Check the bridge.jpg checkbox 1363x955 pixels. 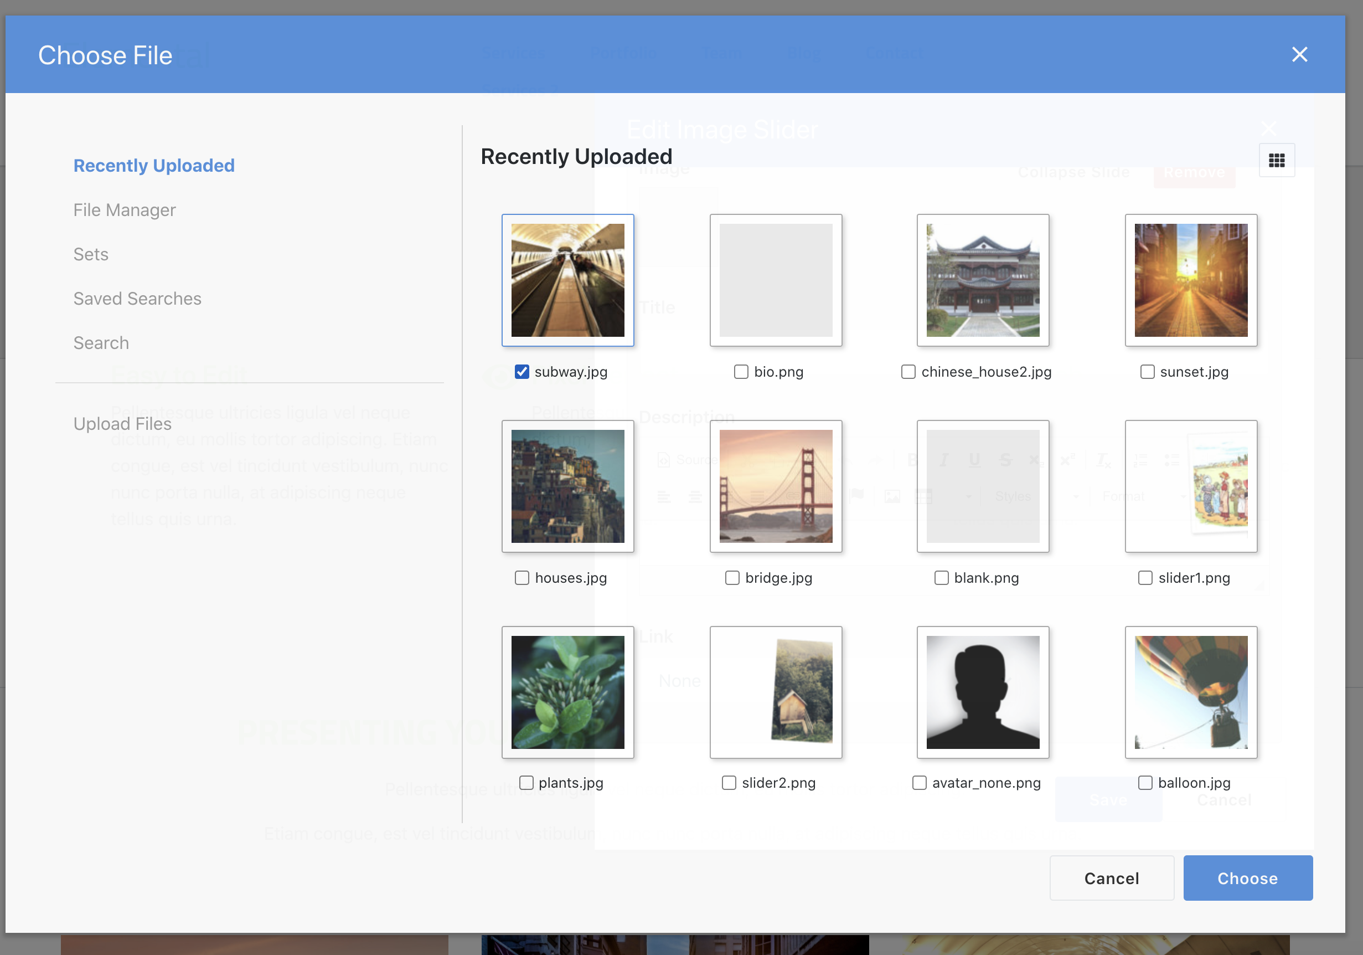point(732,577)
